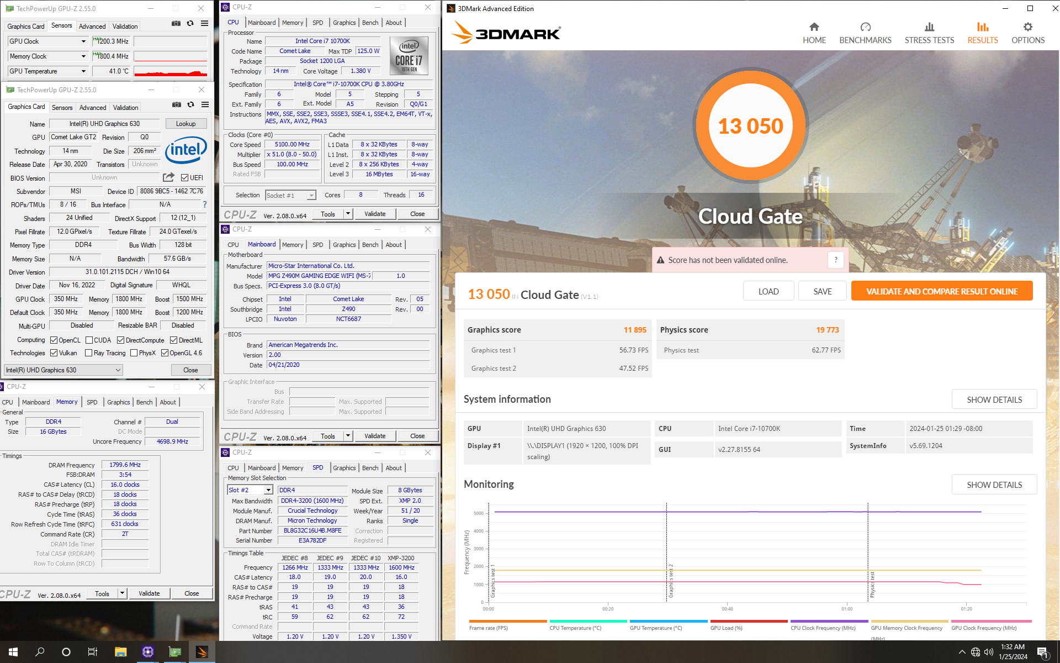Open About tab in CPU-Z SPD window

tap(394, 468)
